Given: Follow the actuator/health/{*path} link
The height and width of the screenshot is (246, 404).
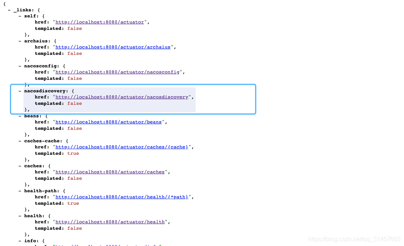Looking at the screenshot, I should coord(122,197).
